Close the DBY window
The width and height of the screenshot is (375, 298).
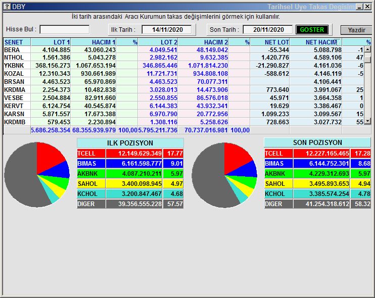pyautogui.click(x=367, y=7)
